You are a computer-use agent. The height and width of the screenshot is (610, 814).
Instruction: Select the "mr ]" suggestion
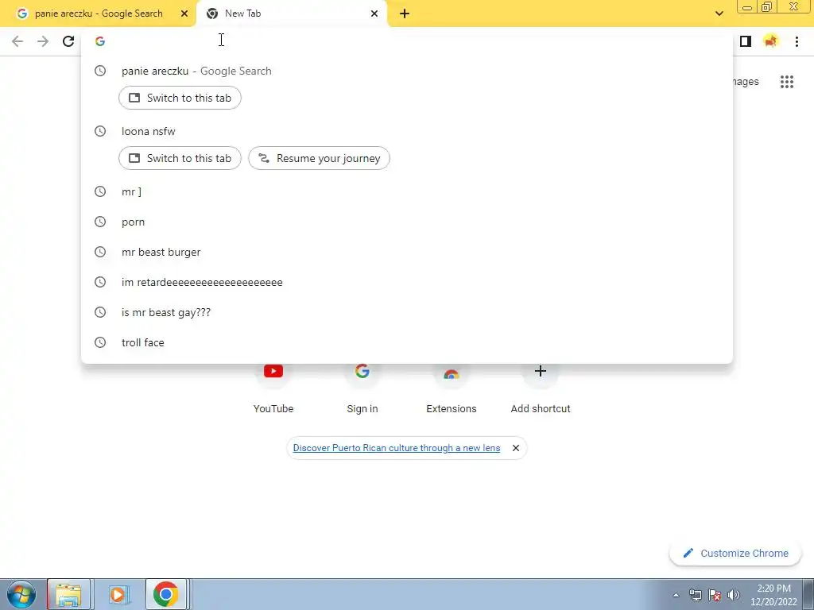(406, 191)
